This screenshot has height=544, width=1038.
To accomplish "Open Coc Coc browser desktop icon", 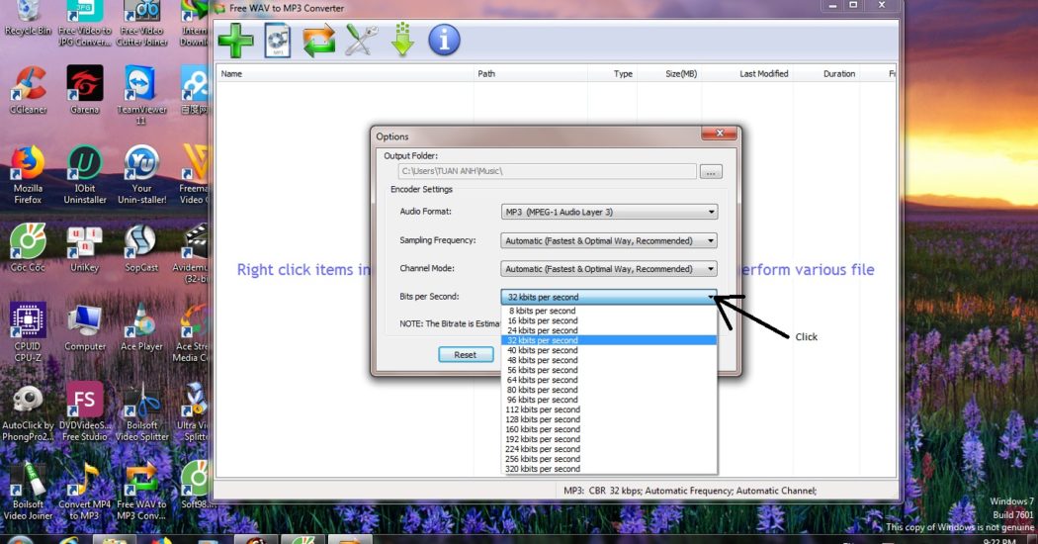I will 28,248.
